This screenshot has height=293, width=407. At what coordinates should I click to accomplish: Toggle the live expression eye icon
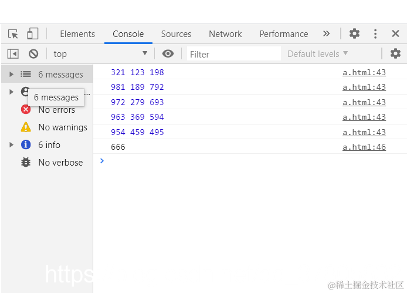[x=168, y=54]
